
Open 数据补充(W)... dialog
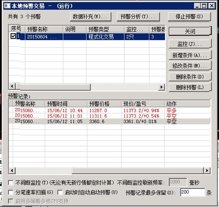(91, 17)
